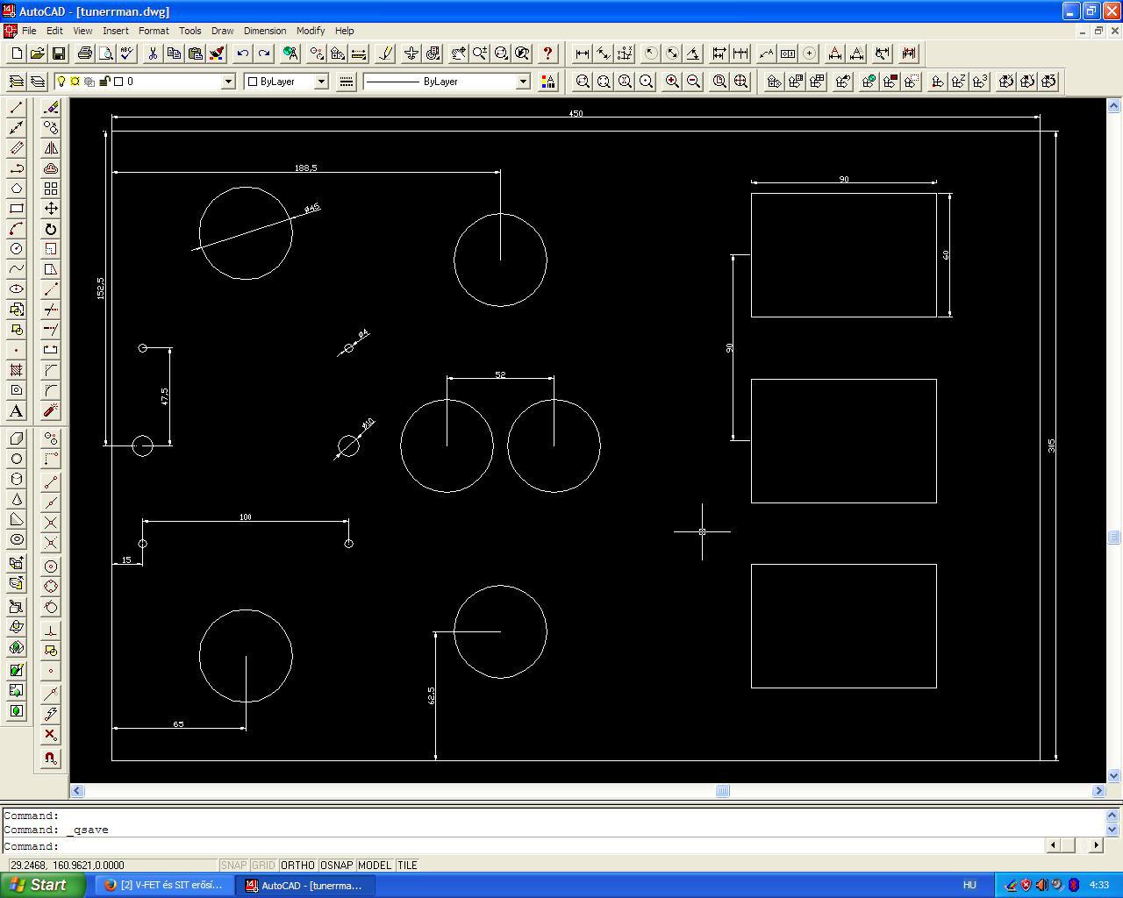Toggle SNAP mode in status bar
Viewport: 1123px width, 898px height.
coord(233,866)
